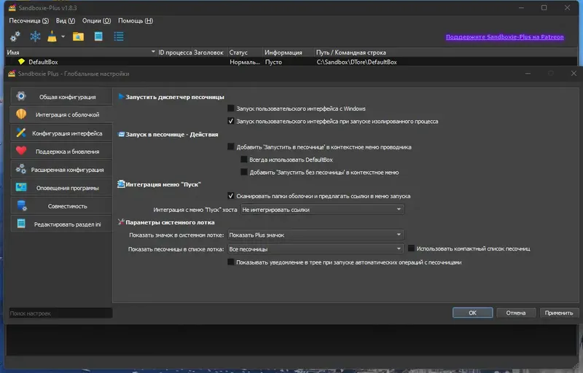The height and width of the screenshot is (373, 583).
Task: Open Оповещения программы settings tab
Action: click(x=61, y=188)
